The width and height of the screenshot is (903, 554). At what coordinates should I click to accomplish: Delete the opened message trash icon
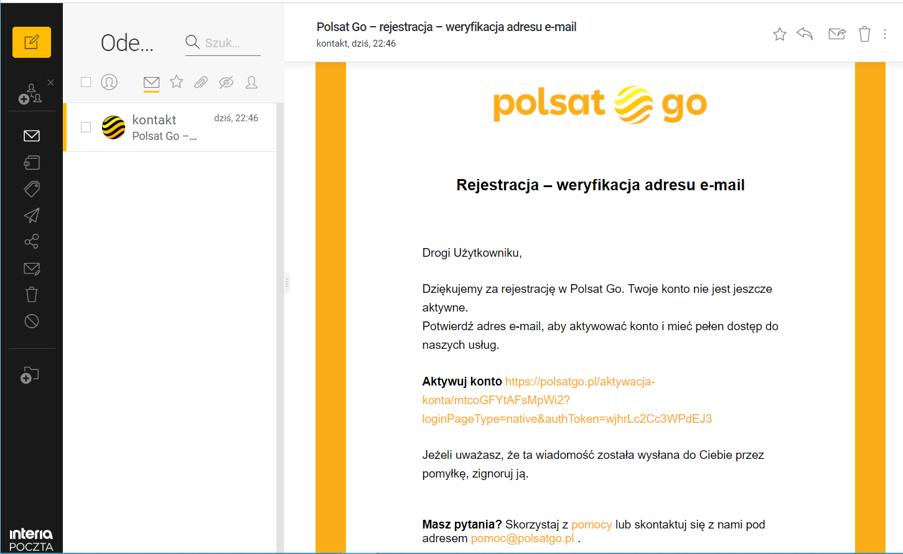(864, 34)
